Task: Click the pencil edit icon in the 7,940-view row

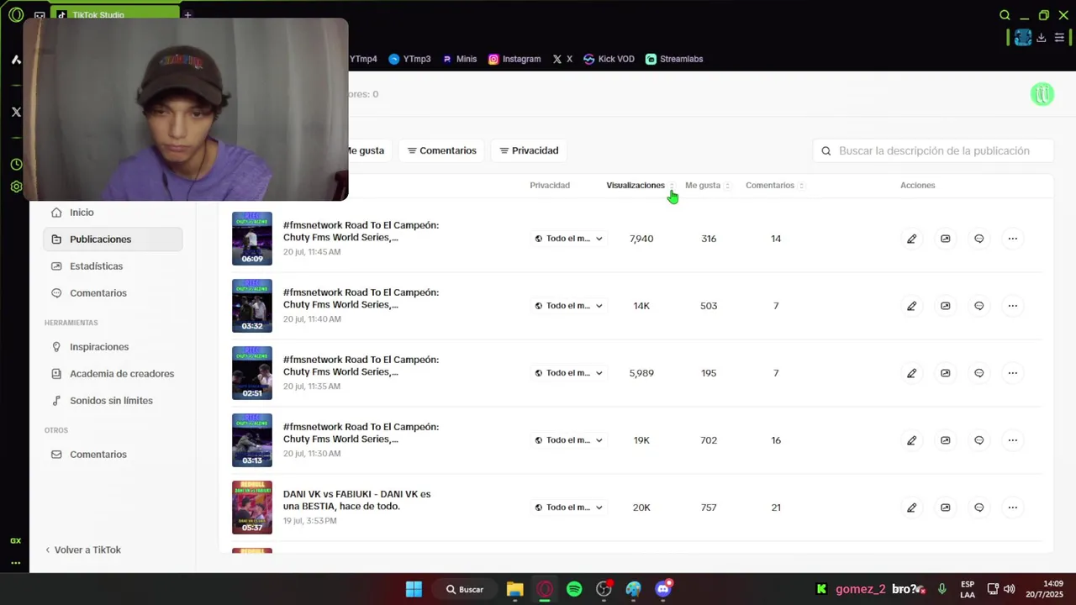Action: tap(911, 239)
